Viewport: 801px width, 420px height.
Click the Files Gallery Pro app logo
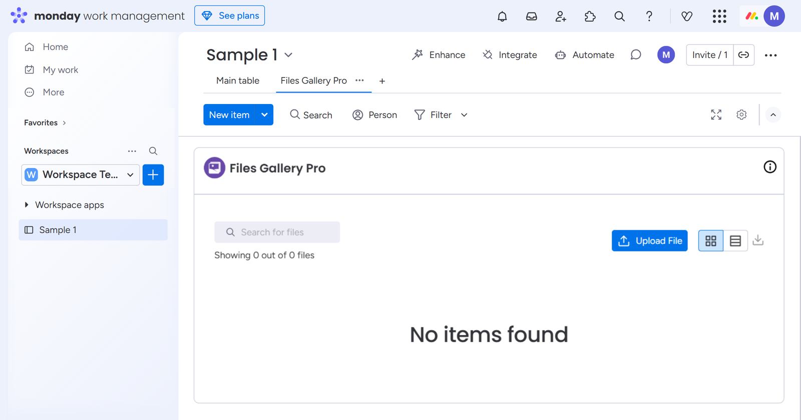[214, 168]
